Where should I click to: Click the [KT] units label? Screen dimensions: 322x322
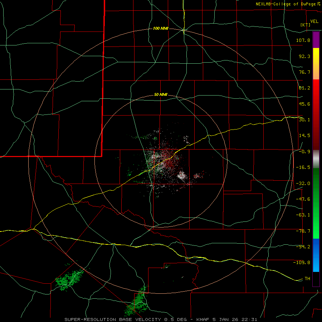coord(306,25)
